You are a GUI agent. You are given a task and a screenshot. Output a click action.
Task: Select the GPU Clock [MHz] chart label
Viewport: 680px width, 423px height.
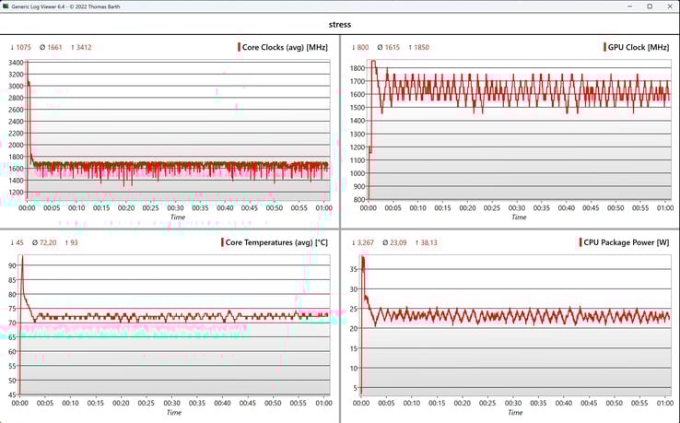pos(639,47)
